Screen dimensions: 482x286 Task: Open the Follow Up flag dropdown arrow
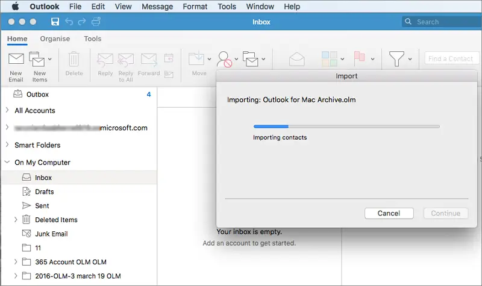372,59
